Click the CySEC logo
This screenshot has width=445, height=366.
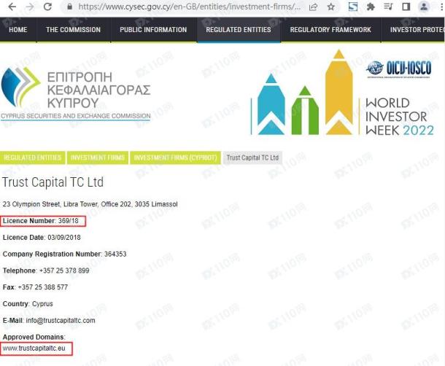[75, 93]
